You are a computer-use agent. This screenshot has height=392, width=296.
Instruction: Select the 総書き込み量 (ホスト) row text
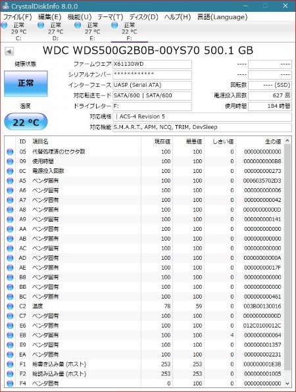point(59,364)
